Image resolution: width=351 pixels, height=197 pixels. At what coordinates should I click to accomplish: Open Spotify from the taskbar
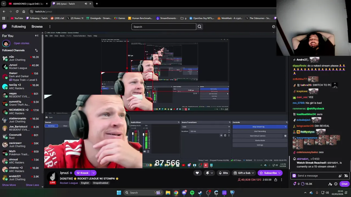click(x=192, y=193)
